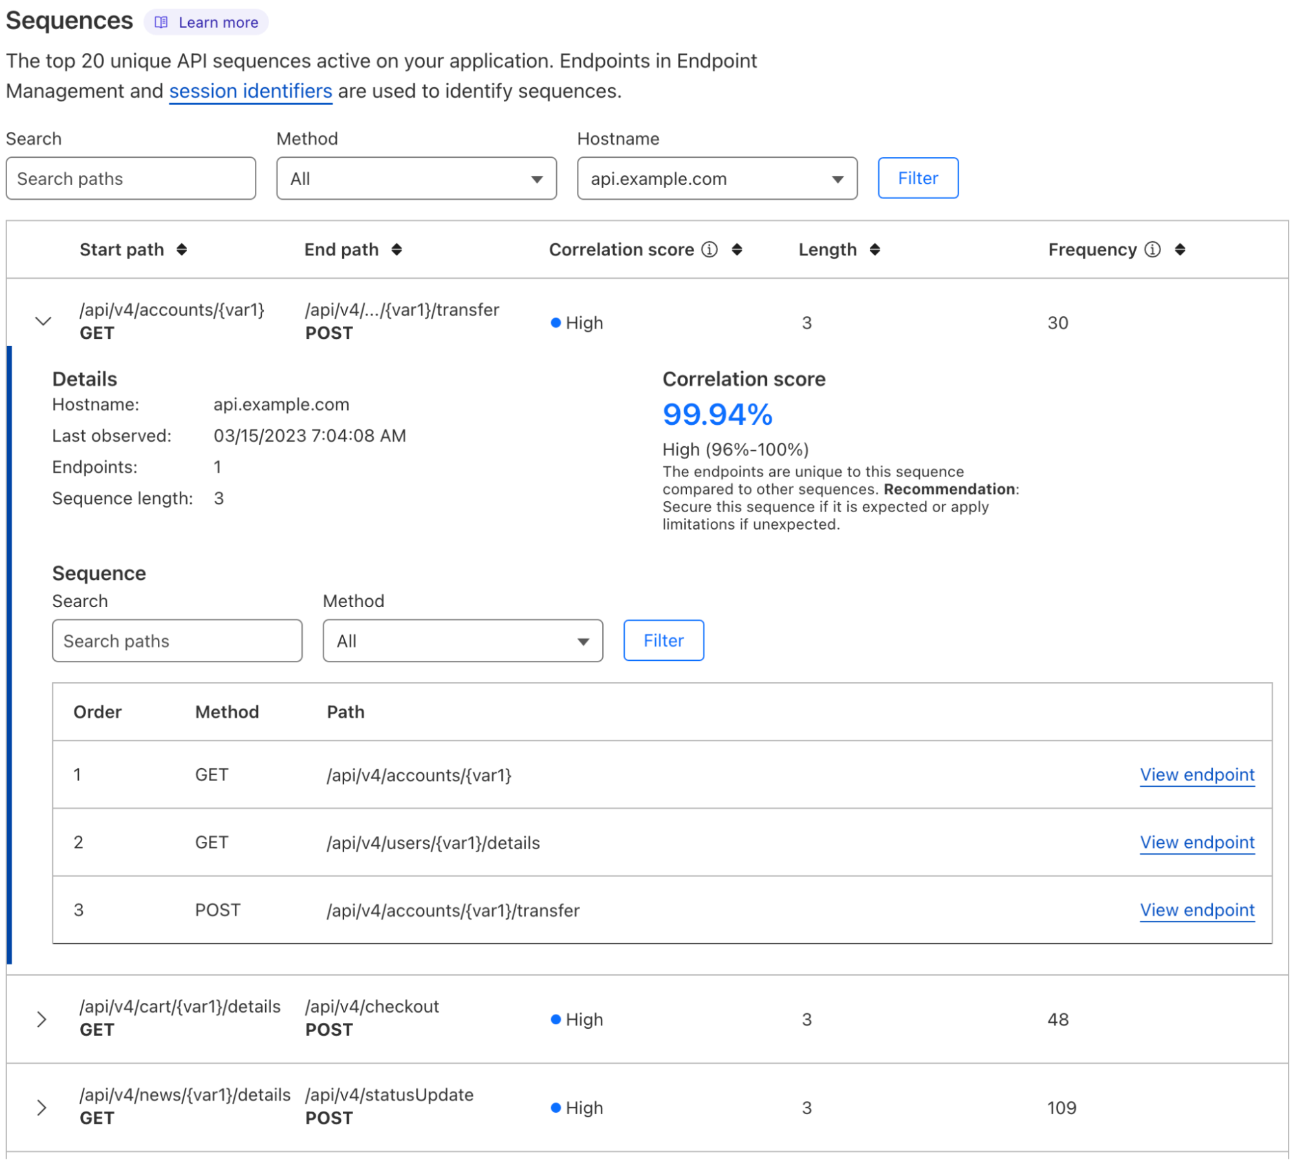The width and height of the screenshot is (1293, 1160).
Task: Sort by Correlation score using the arrows
Action: 737,250
